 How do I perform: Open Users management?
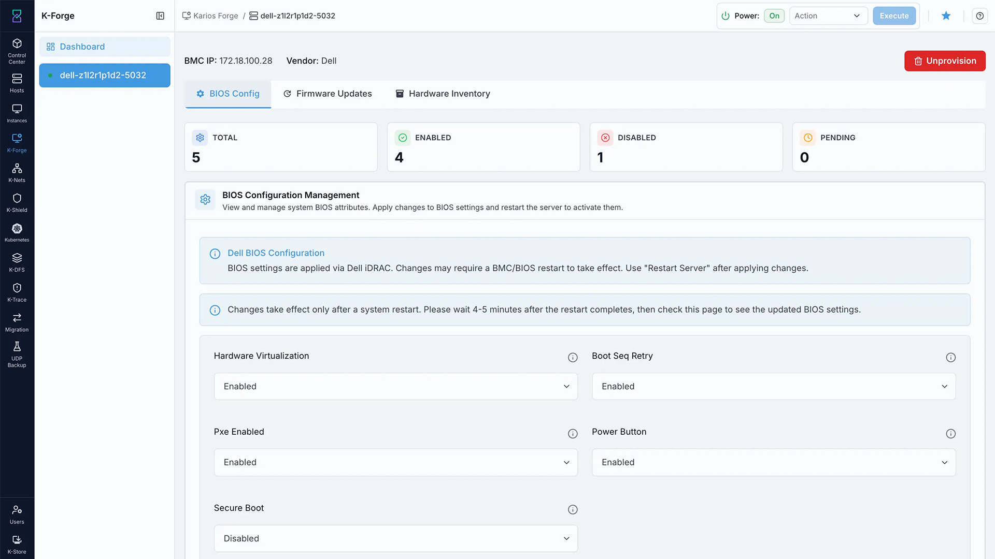[17, 515]
